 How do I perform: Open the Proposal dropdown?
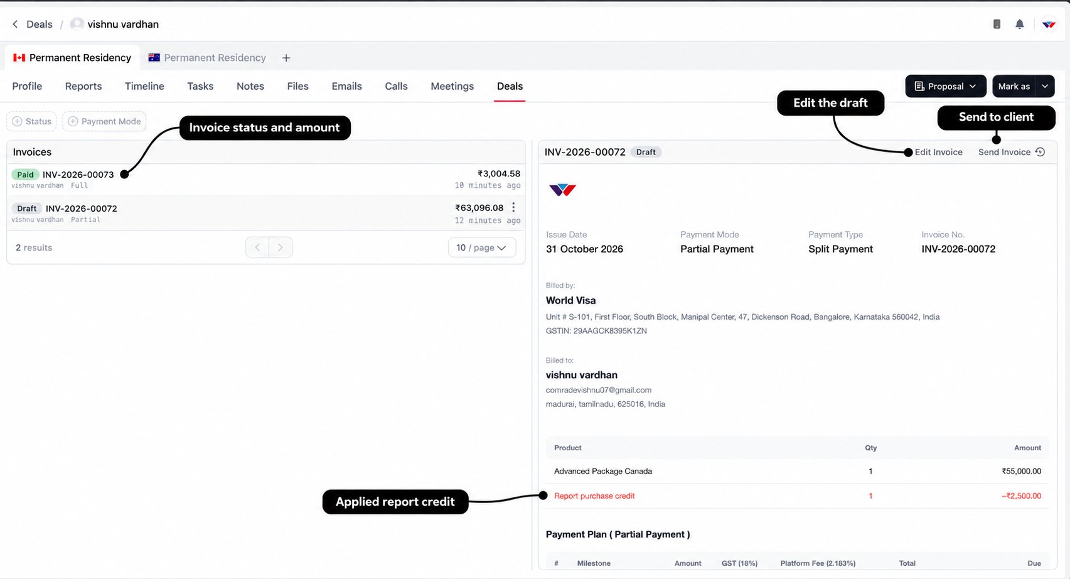[945, 86]
